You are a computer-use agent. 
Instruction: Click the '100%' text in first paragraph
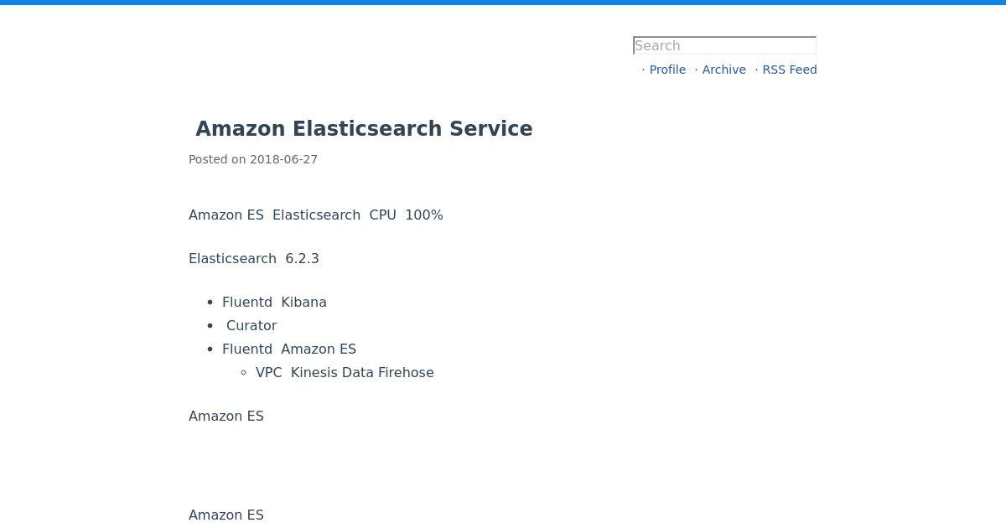click(x=423, y=215)
